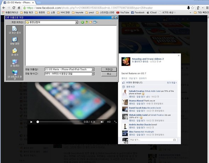Open the YouTube bookmark
Screen dimensions: 209x163
tap(123, 12)
